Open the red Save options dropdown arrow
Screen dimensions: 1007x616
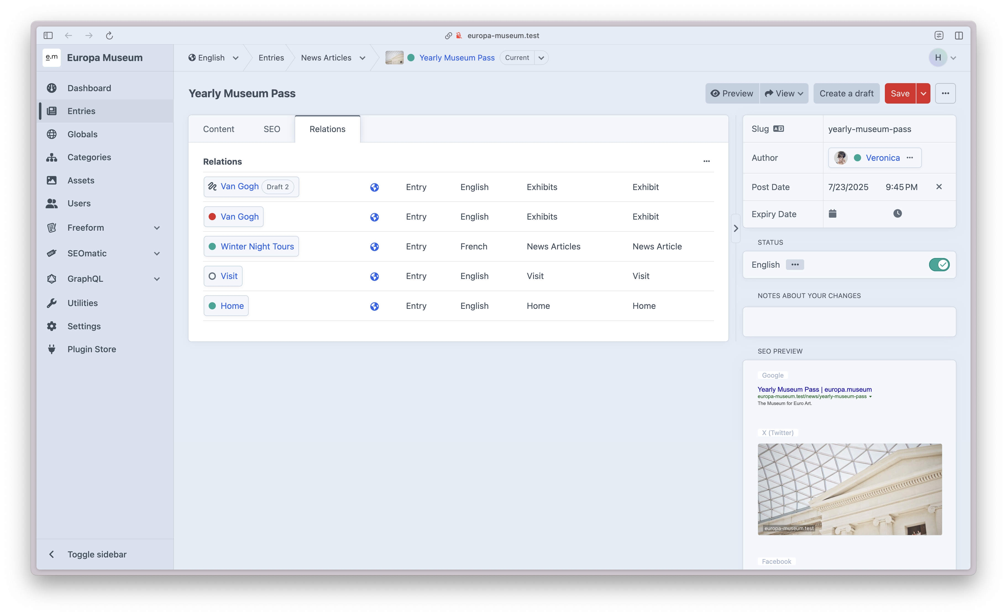tap(923, 94)
